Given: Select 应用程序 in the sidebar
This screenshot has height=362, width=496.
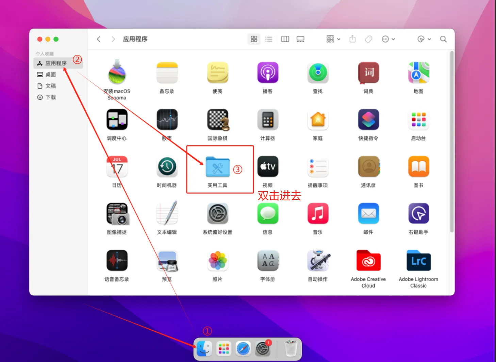Looking at the screenshot, I should [x=56, y=63].
